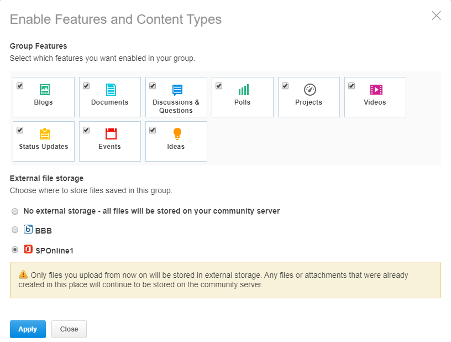The width and height of the screenshot is (451, 342).
Task: Click the blue Apply button
Action: point(28,329)
